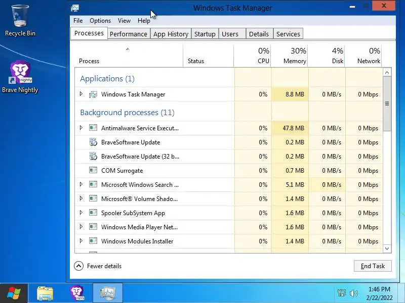Click the 5.1 MB memory value
Viewport: 405px width, 303px height.
(295, 185)
